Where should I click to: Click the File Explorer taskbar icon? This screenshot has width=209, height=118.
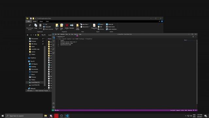[x=46, y=116]
